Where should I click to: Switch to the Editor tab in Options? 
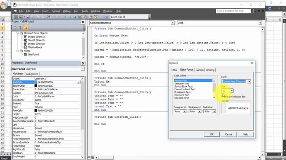[x=174, y=70]
